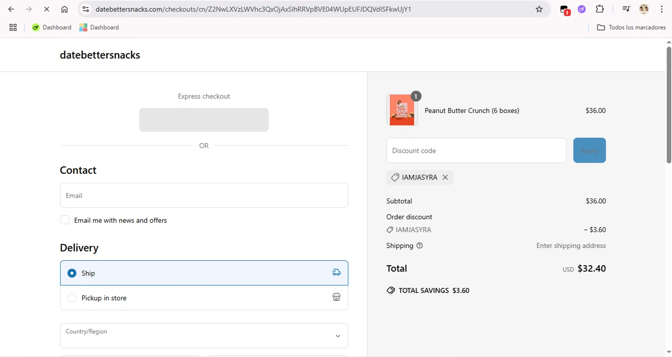Viewport: 672px width, 357px height.
Task: Focus the Discount code field
Action: click(476, 150)
